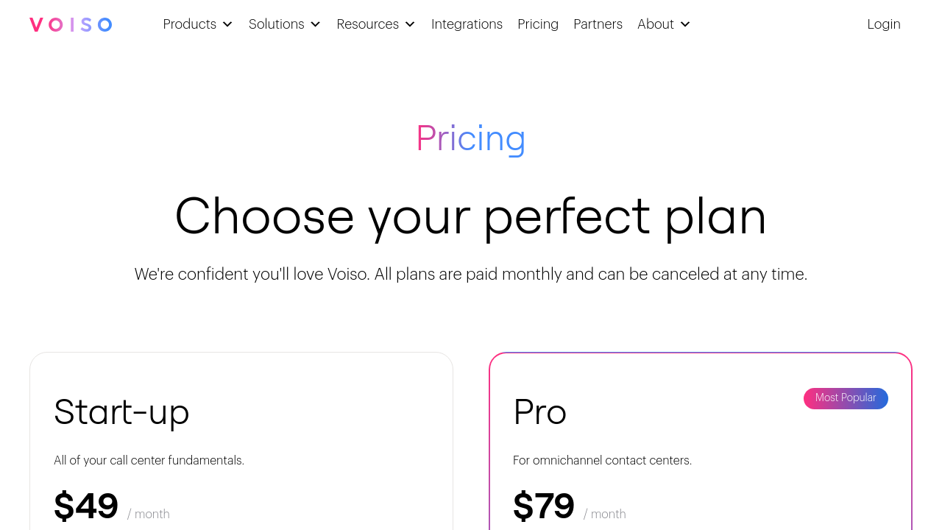Click the Login link
This screenshot has width=942, height=530.
coord(883,24)
